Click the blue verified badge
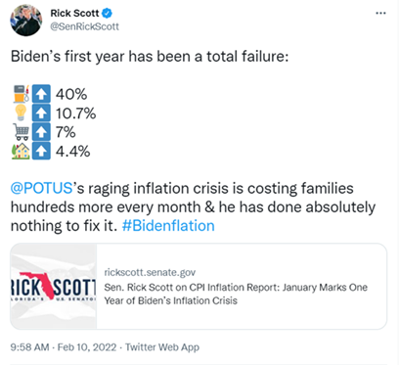The width and height of the screenshot is (399, 365). tap(107, 14)
